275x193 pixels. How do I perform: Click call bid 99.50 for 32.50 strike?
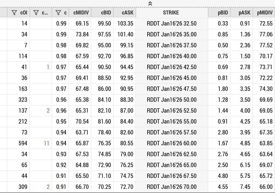[104, 24]
